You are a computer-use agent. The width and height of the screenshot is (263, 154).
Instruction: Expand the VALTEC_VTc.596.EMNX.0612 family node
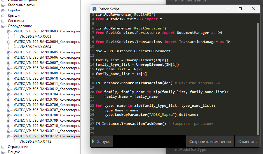(8, 89)
